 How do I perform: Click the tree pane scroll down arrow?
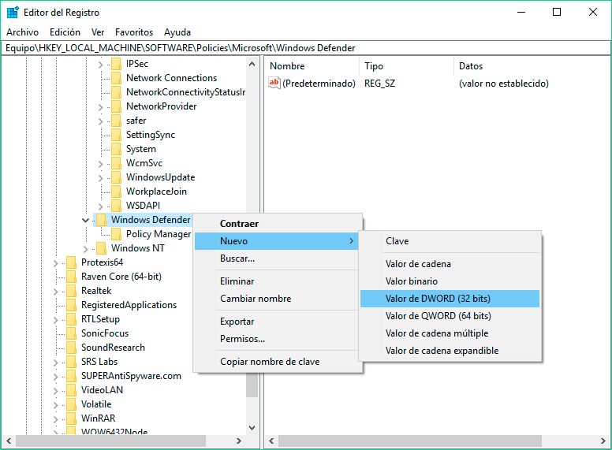252,428
